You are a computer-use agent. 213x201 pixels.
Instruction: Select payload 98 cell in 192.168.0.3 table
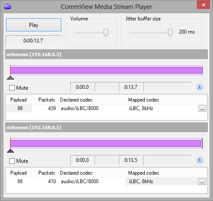pos(19,108)
